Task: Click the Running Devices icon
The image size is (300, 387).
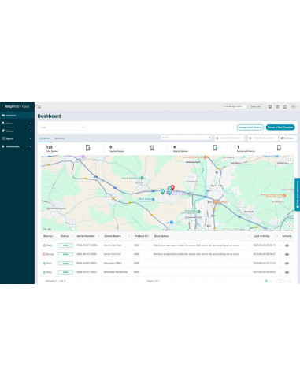Action: tap(215, 148)
